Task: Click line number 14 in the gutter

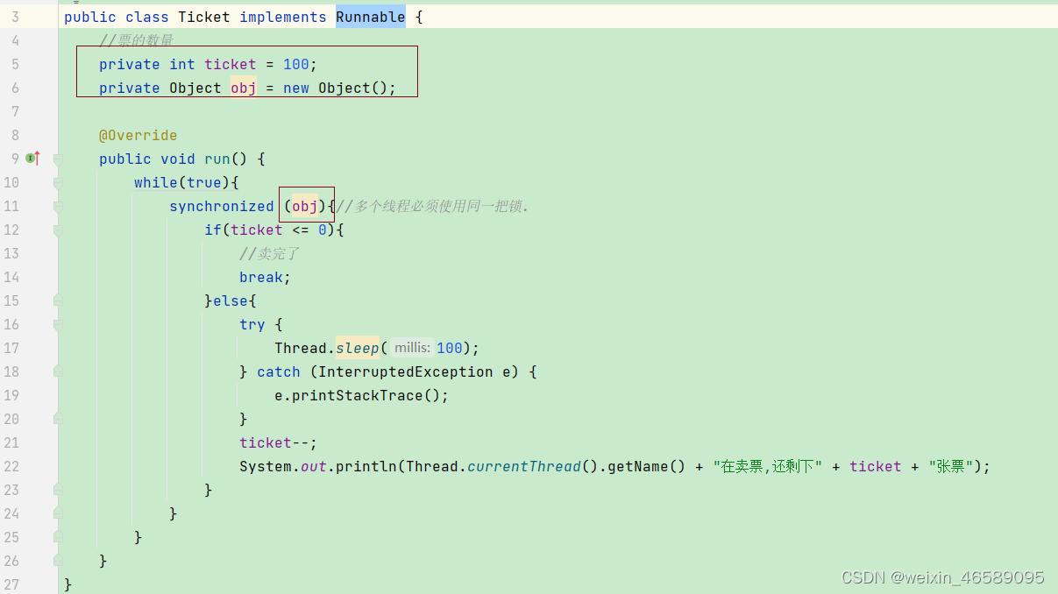Action: (x=11, y=277)
